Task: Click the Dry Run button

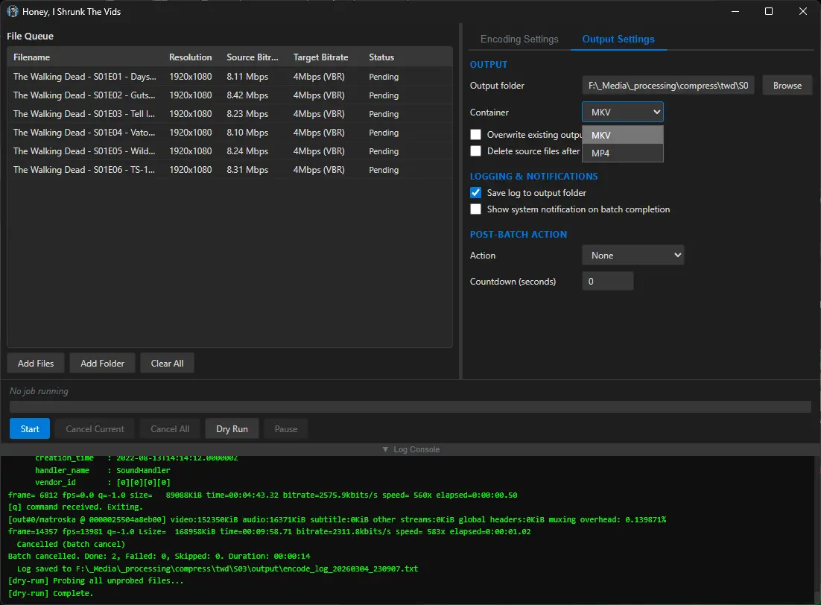Action: 232,429
